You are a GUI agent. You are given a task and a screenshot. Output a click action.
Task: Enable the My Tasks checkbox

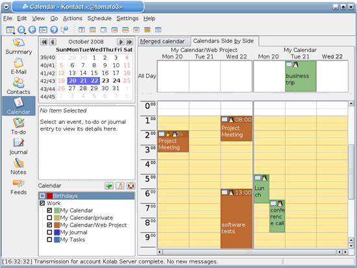click(x=49, y=239)
